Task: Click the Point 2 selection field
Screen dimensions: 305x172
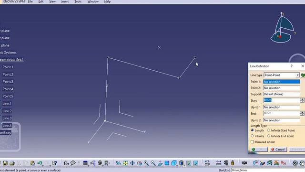Action: 281,88
